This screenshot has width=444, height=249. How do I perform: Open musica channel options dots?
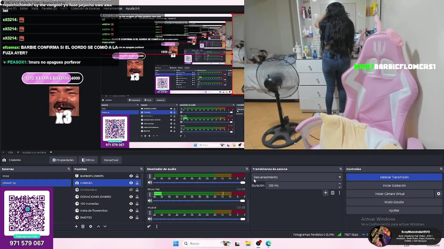pos(150,213)
